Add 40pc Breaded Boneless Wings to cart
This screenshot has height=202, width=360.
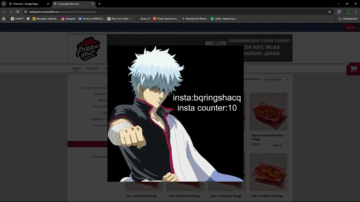[x=277, y=145]
